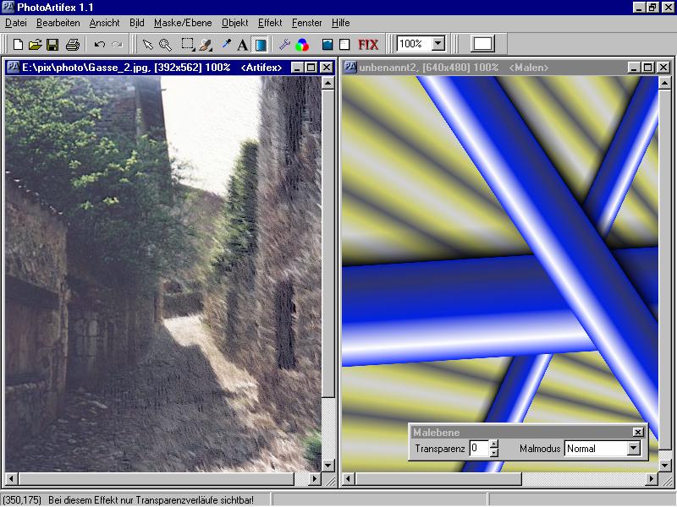Click the blue layer icon in toolbar
The image size is (677, 507).
[x=327, y=45]
